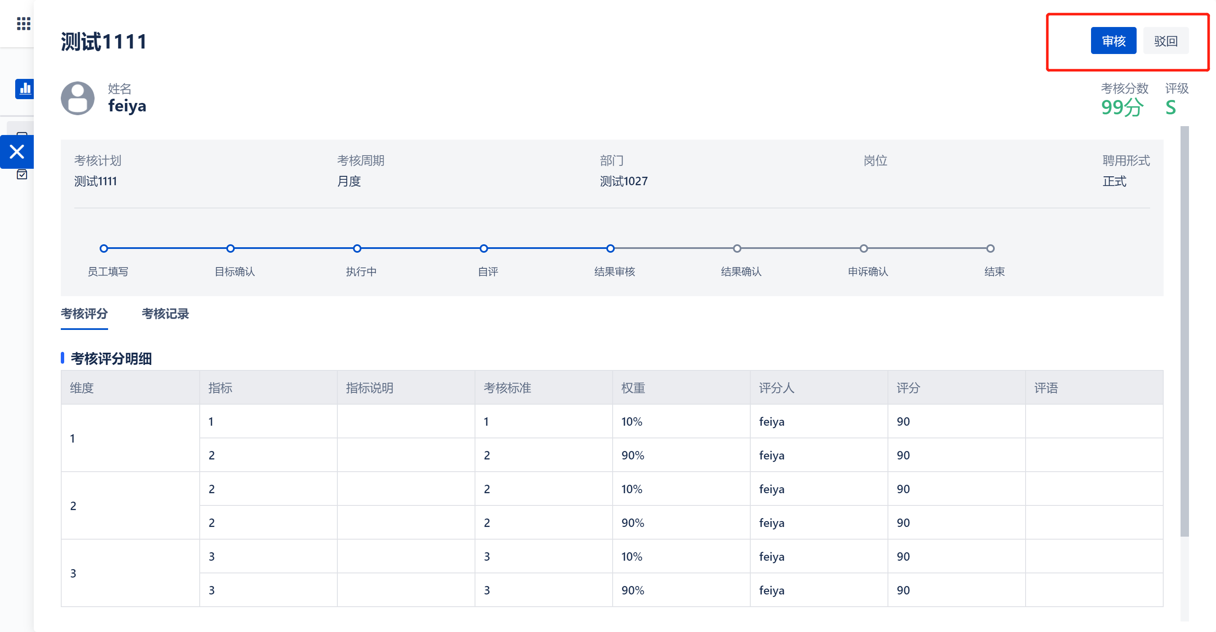
Task: Click the S rating value
Action: coord(1170,108)
